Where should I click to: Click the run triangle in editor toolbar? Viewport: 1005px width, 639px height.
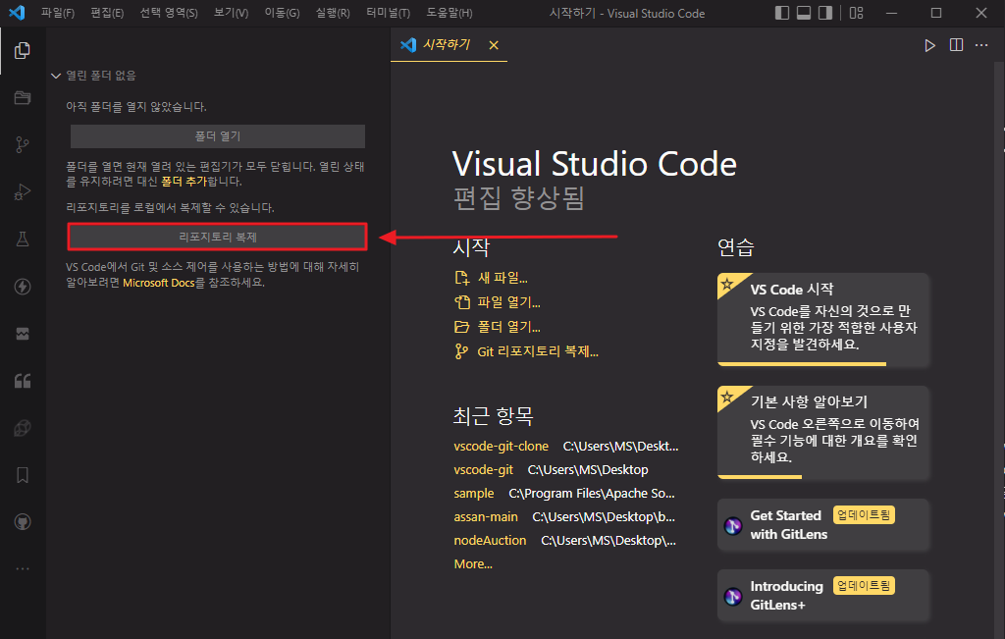click(929, 45)
